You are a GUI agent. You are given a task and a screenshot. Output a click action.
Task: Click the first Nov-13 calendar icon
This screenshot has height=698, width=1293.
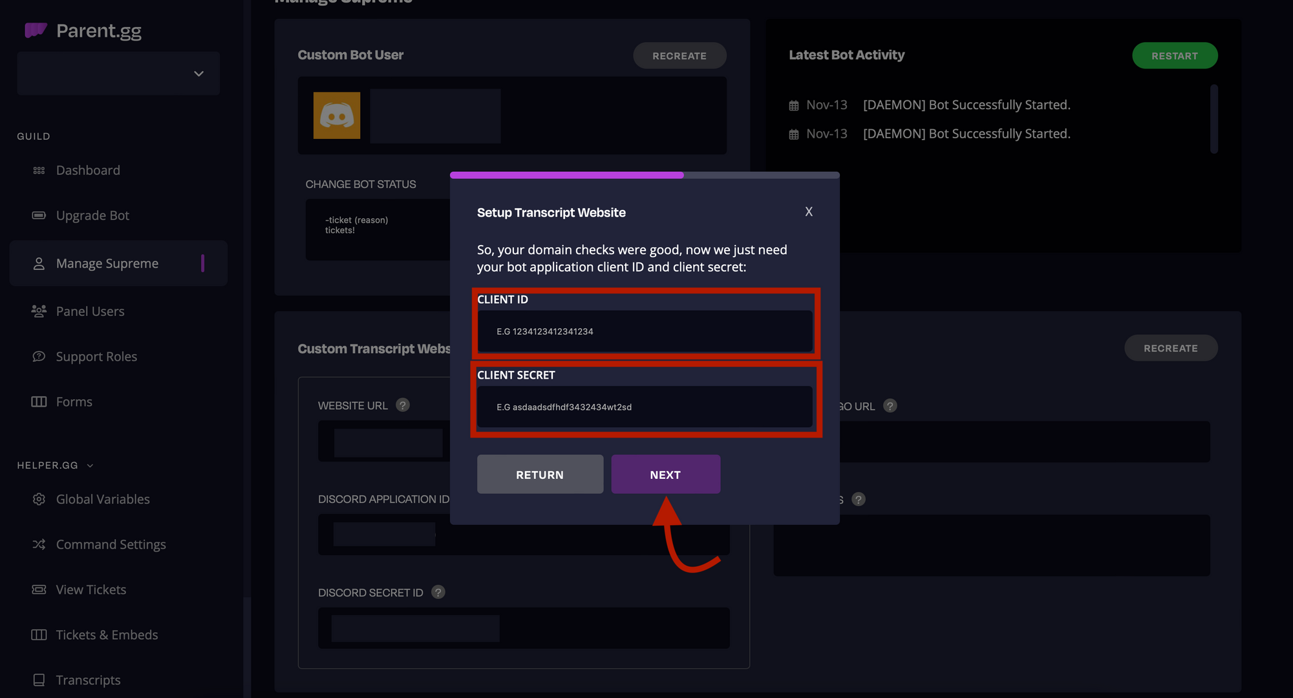[794, 105]
